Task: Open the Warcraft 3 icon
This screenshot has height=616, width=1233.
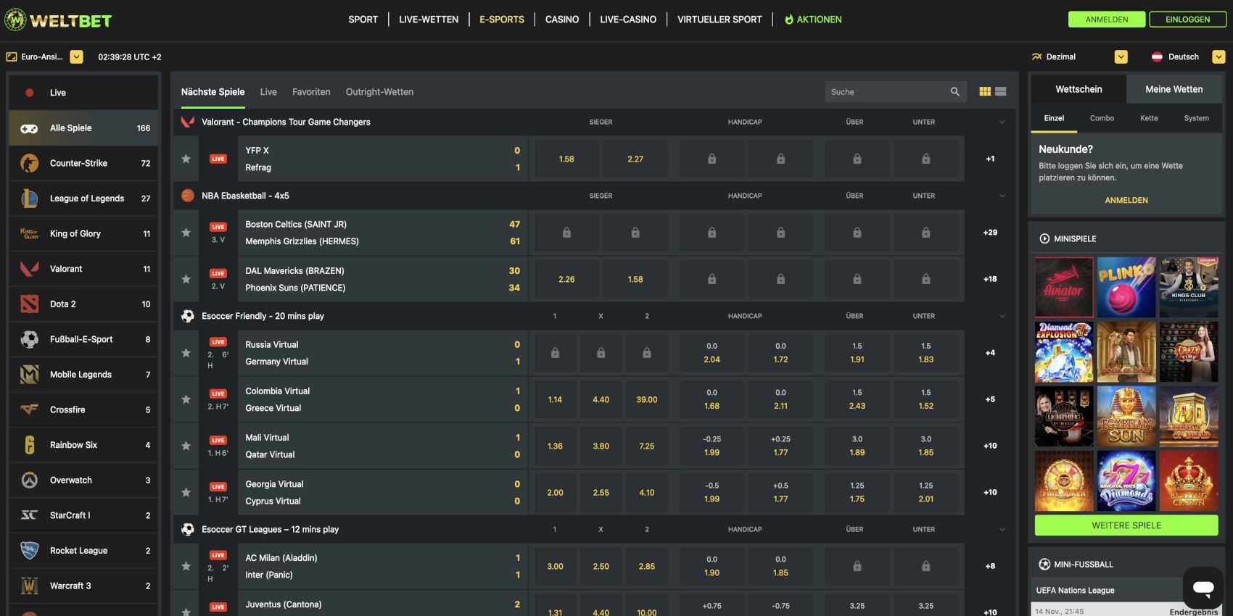Action: [x=29, y=586]
